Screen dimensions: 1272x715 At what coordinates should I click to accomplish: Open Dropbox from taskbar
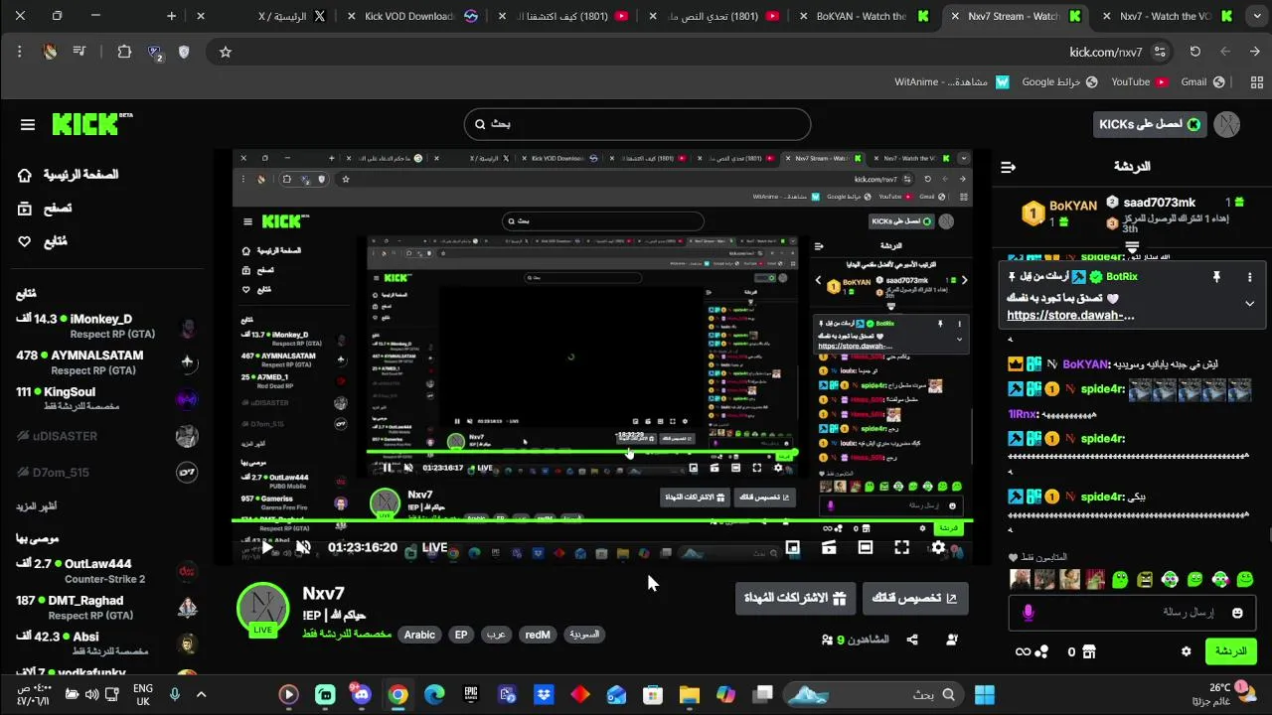coord(544,695)
